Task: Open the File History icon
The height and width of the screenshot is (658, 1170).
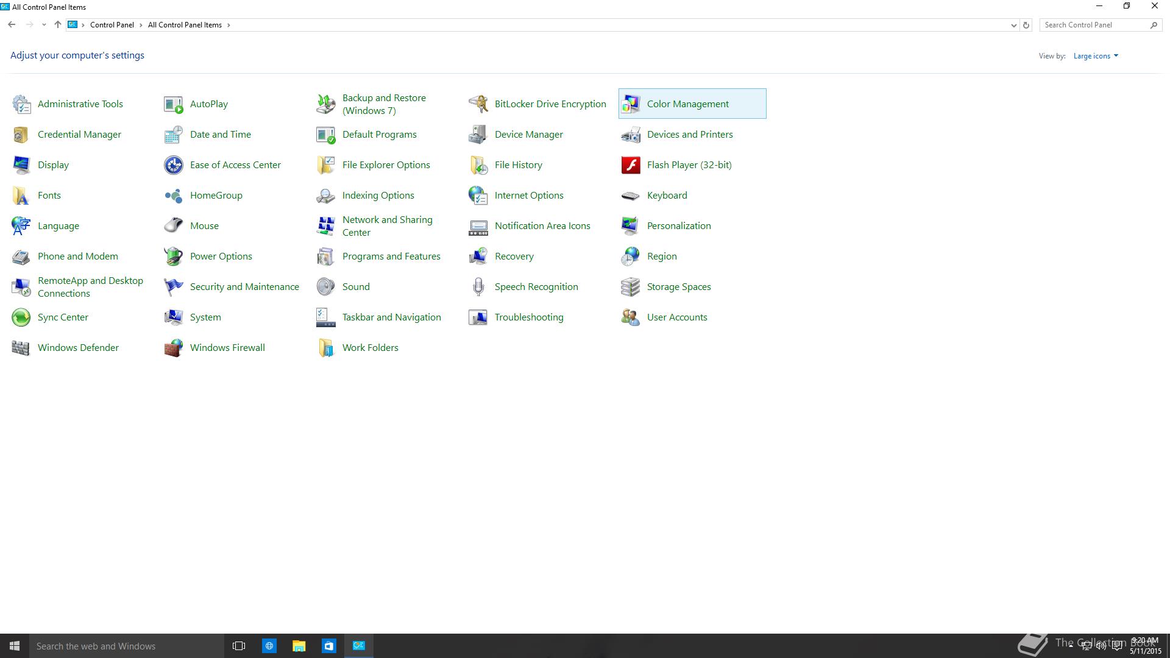Action: pos(478,165)
